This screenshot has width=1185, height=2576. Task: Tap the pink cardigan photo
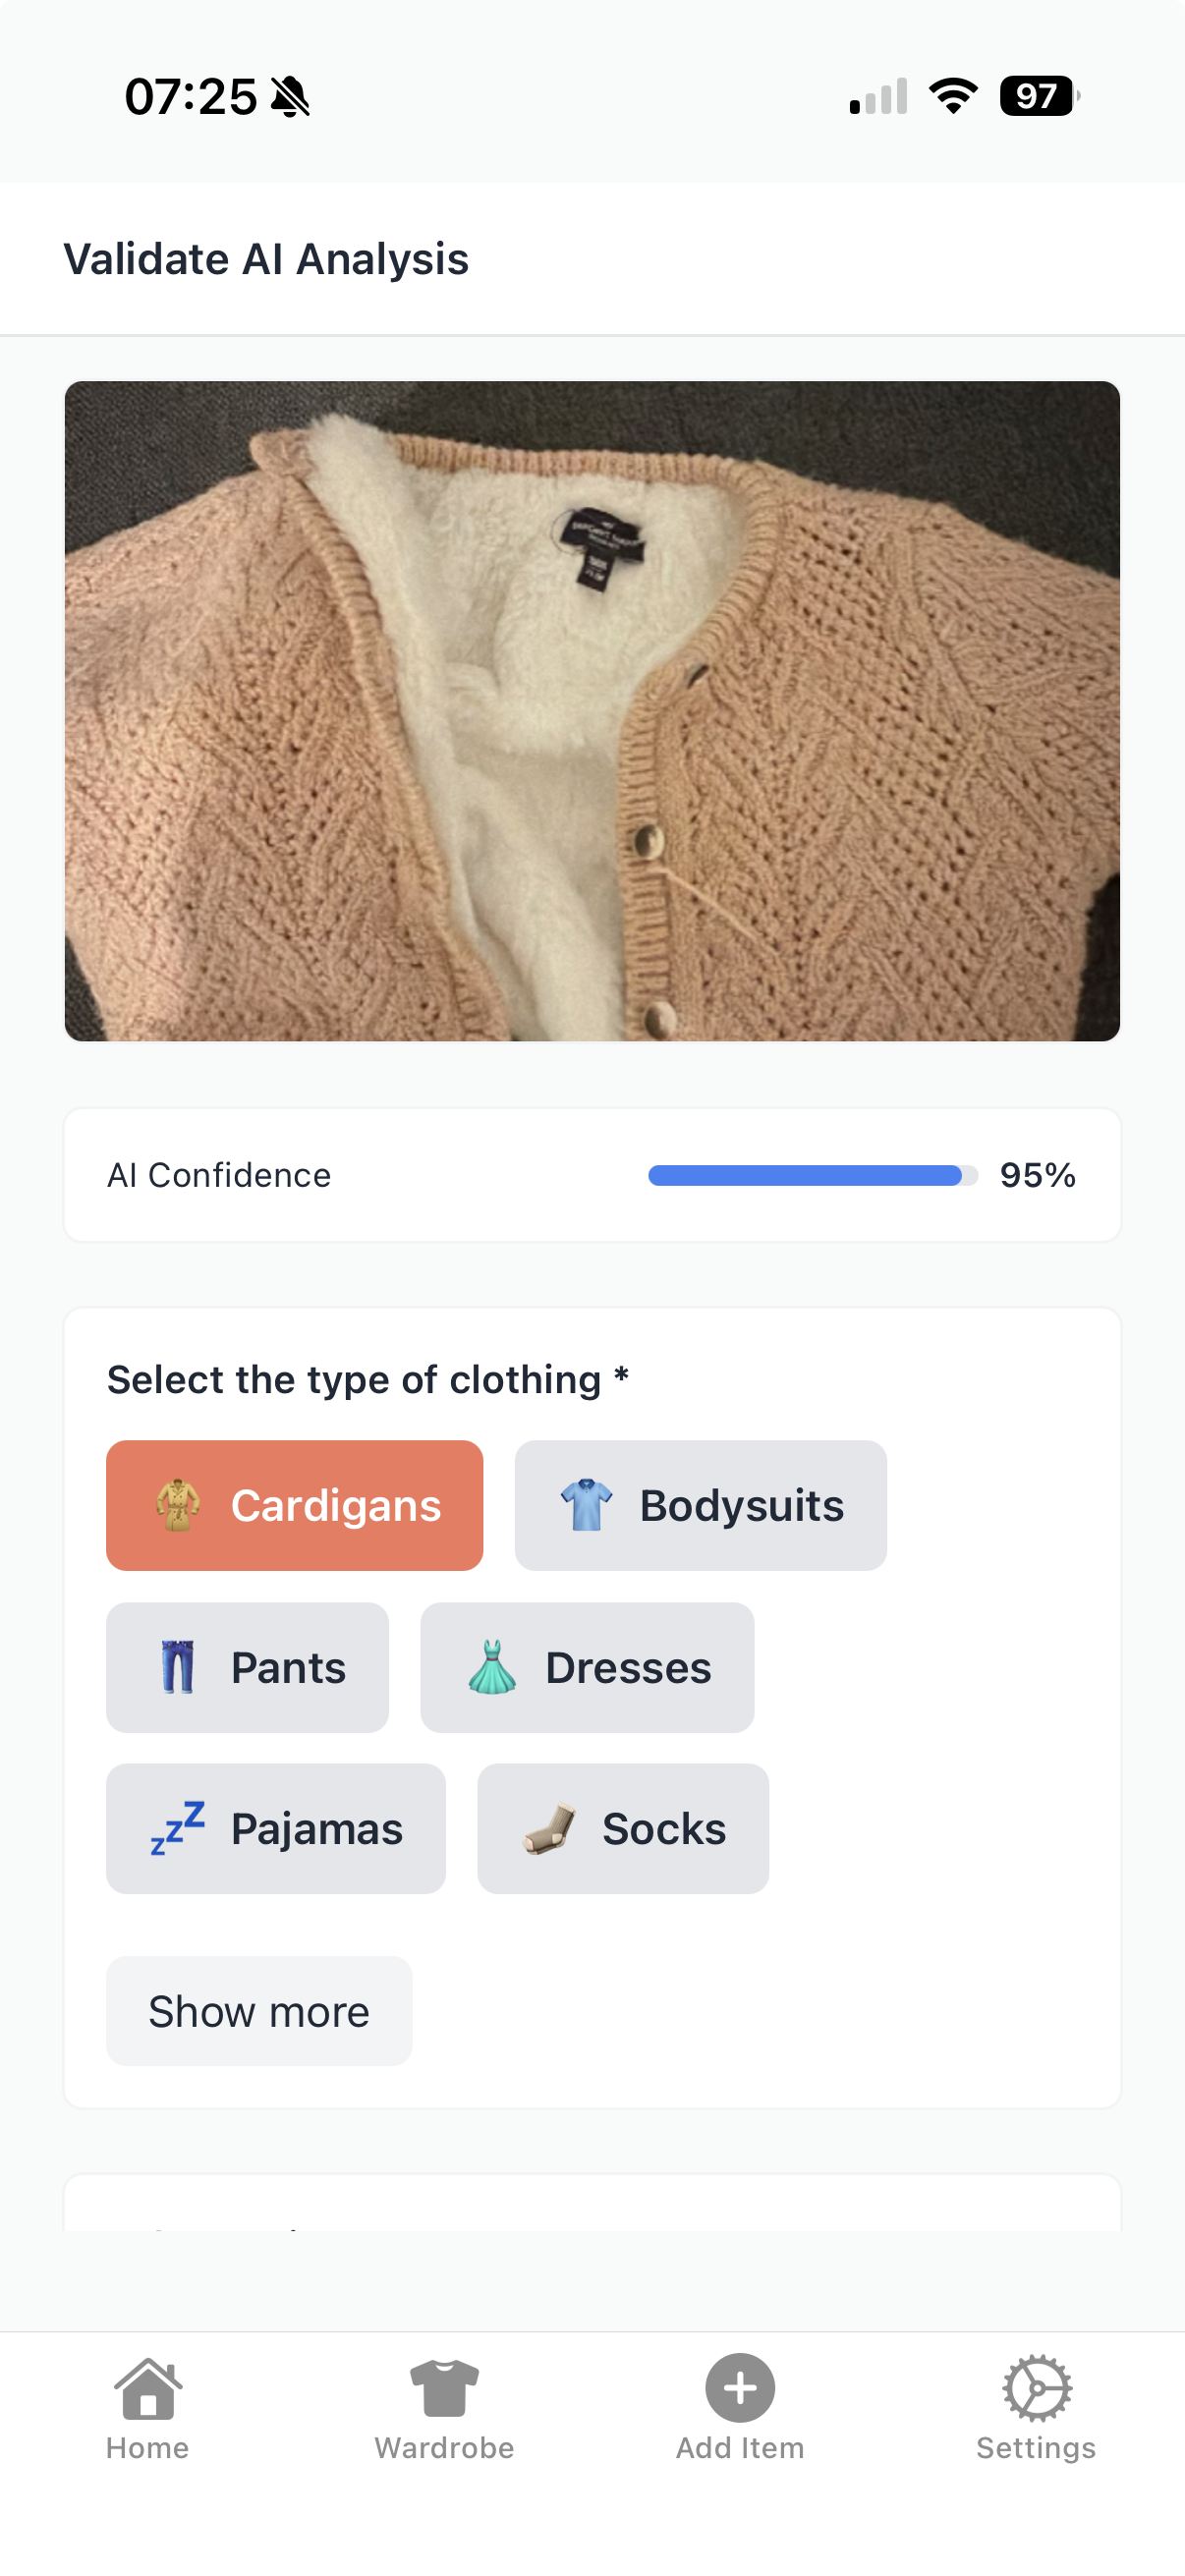(x=592, y=711)
